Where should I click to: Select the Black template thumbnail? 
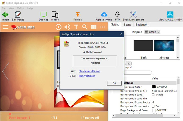coord(143,45)
